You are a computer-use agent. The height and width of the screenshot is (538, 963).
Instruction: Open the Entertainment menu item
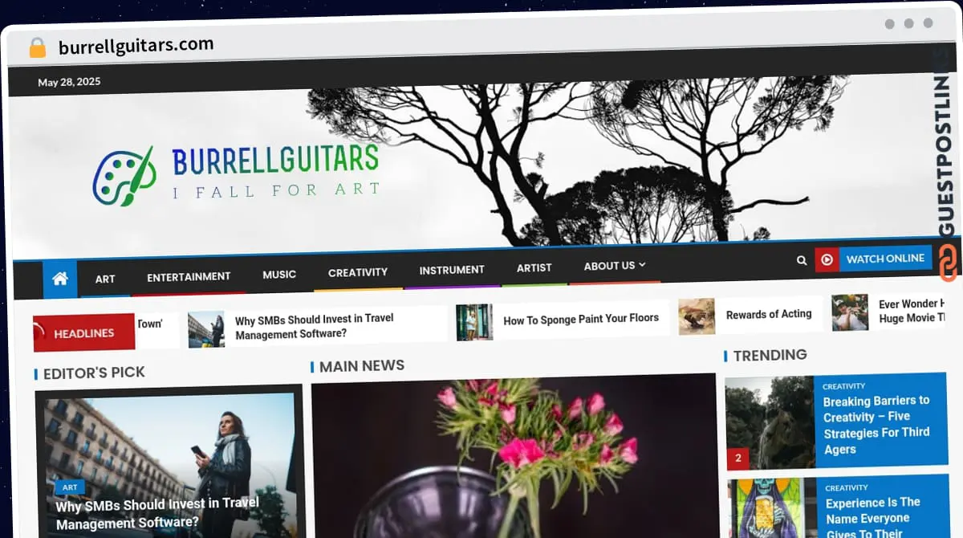(x=189, y=276)
